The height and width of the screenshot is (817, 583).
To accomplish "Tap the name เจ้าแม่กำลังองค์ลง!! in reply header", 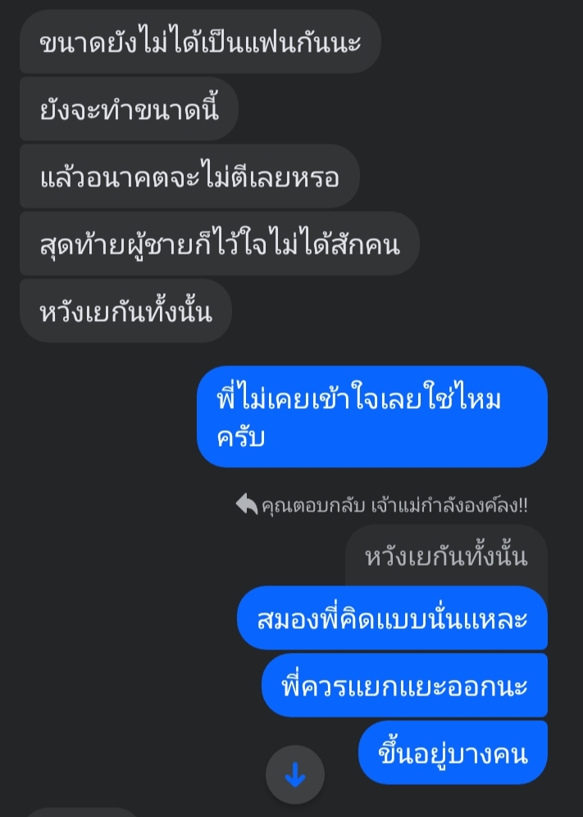I will tap(449, 506).
